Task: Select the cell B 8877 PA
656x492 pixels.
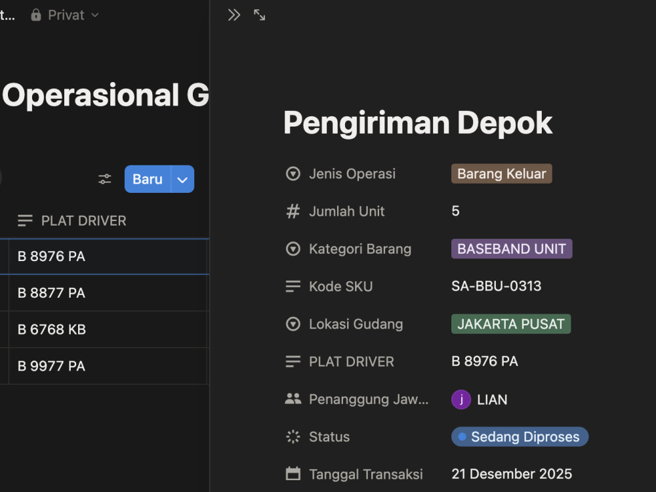Action: point(108,293)
